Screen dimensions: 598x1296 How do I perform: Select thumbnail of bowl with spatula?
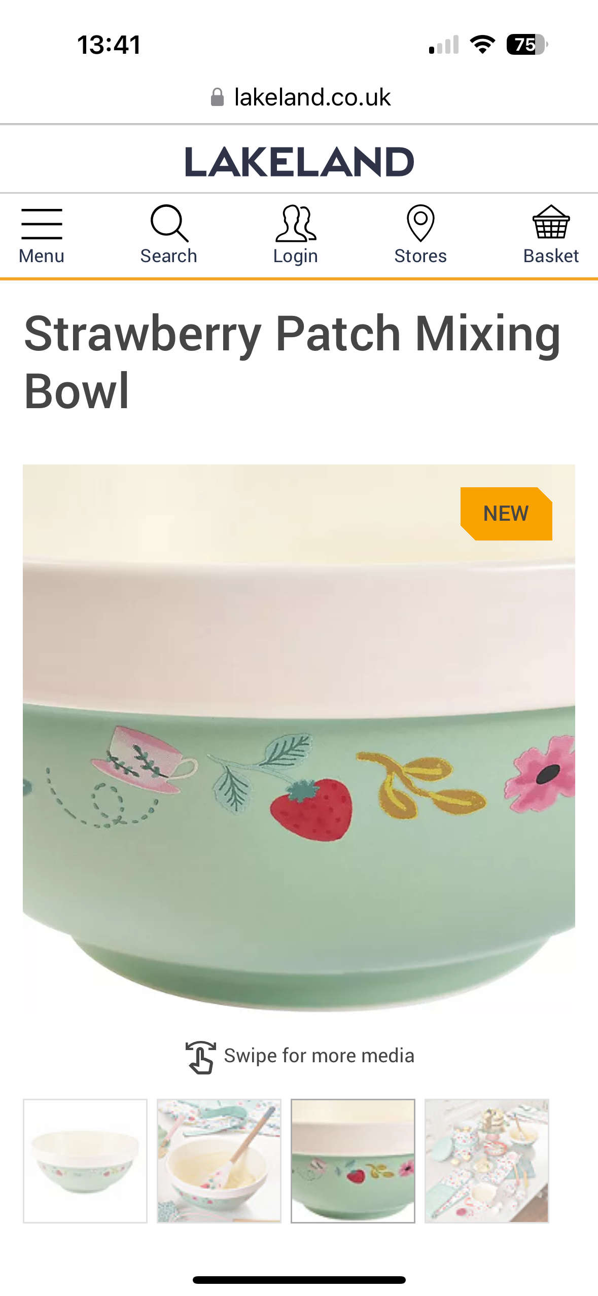219,1161
